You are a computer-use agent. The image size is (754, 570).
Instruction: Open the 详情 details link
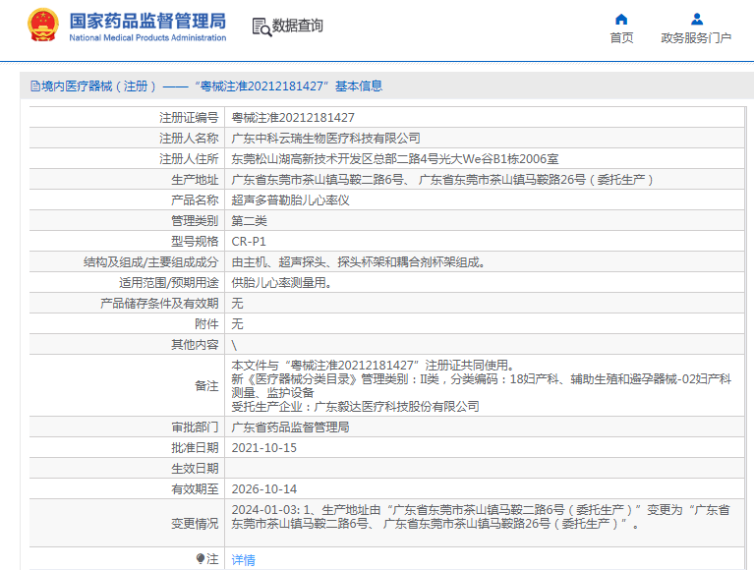[244, 559]
